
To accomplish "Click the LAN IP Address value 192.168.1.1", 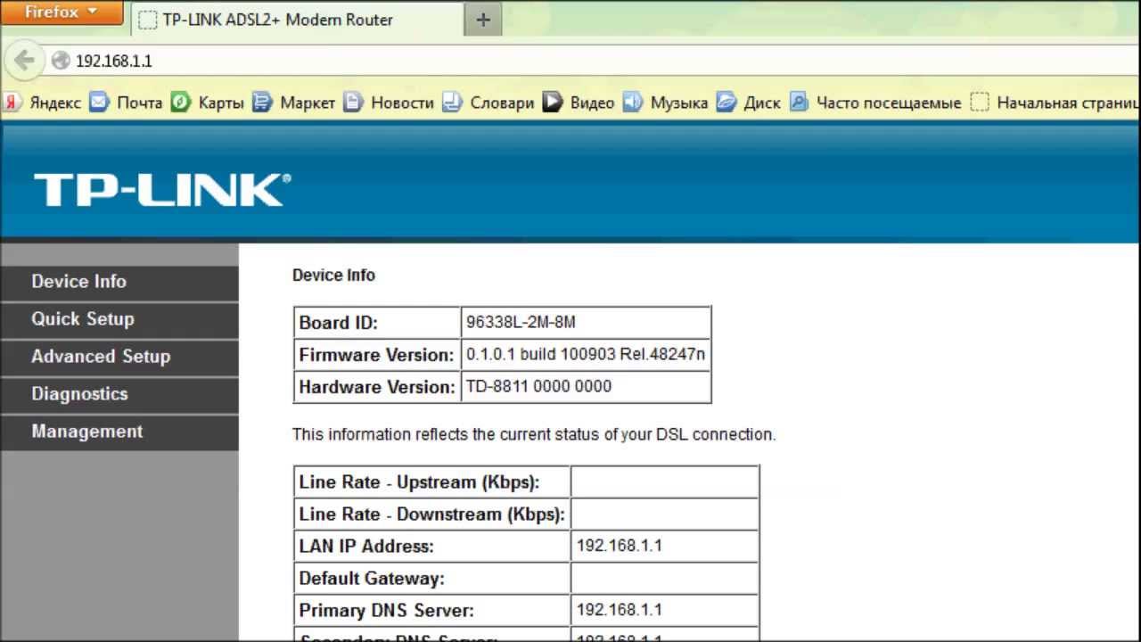I will (620, 546).
